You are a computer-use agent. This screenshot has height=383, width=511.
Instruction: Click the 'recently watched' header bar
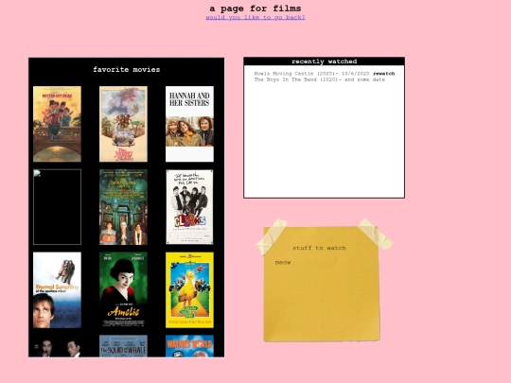click(x=324, y=61)
